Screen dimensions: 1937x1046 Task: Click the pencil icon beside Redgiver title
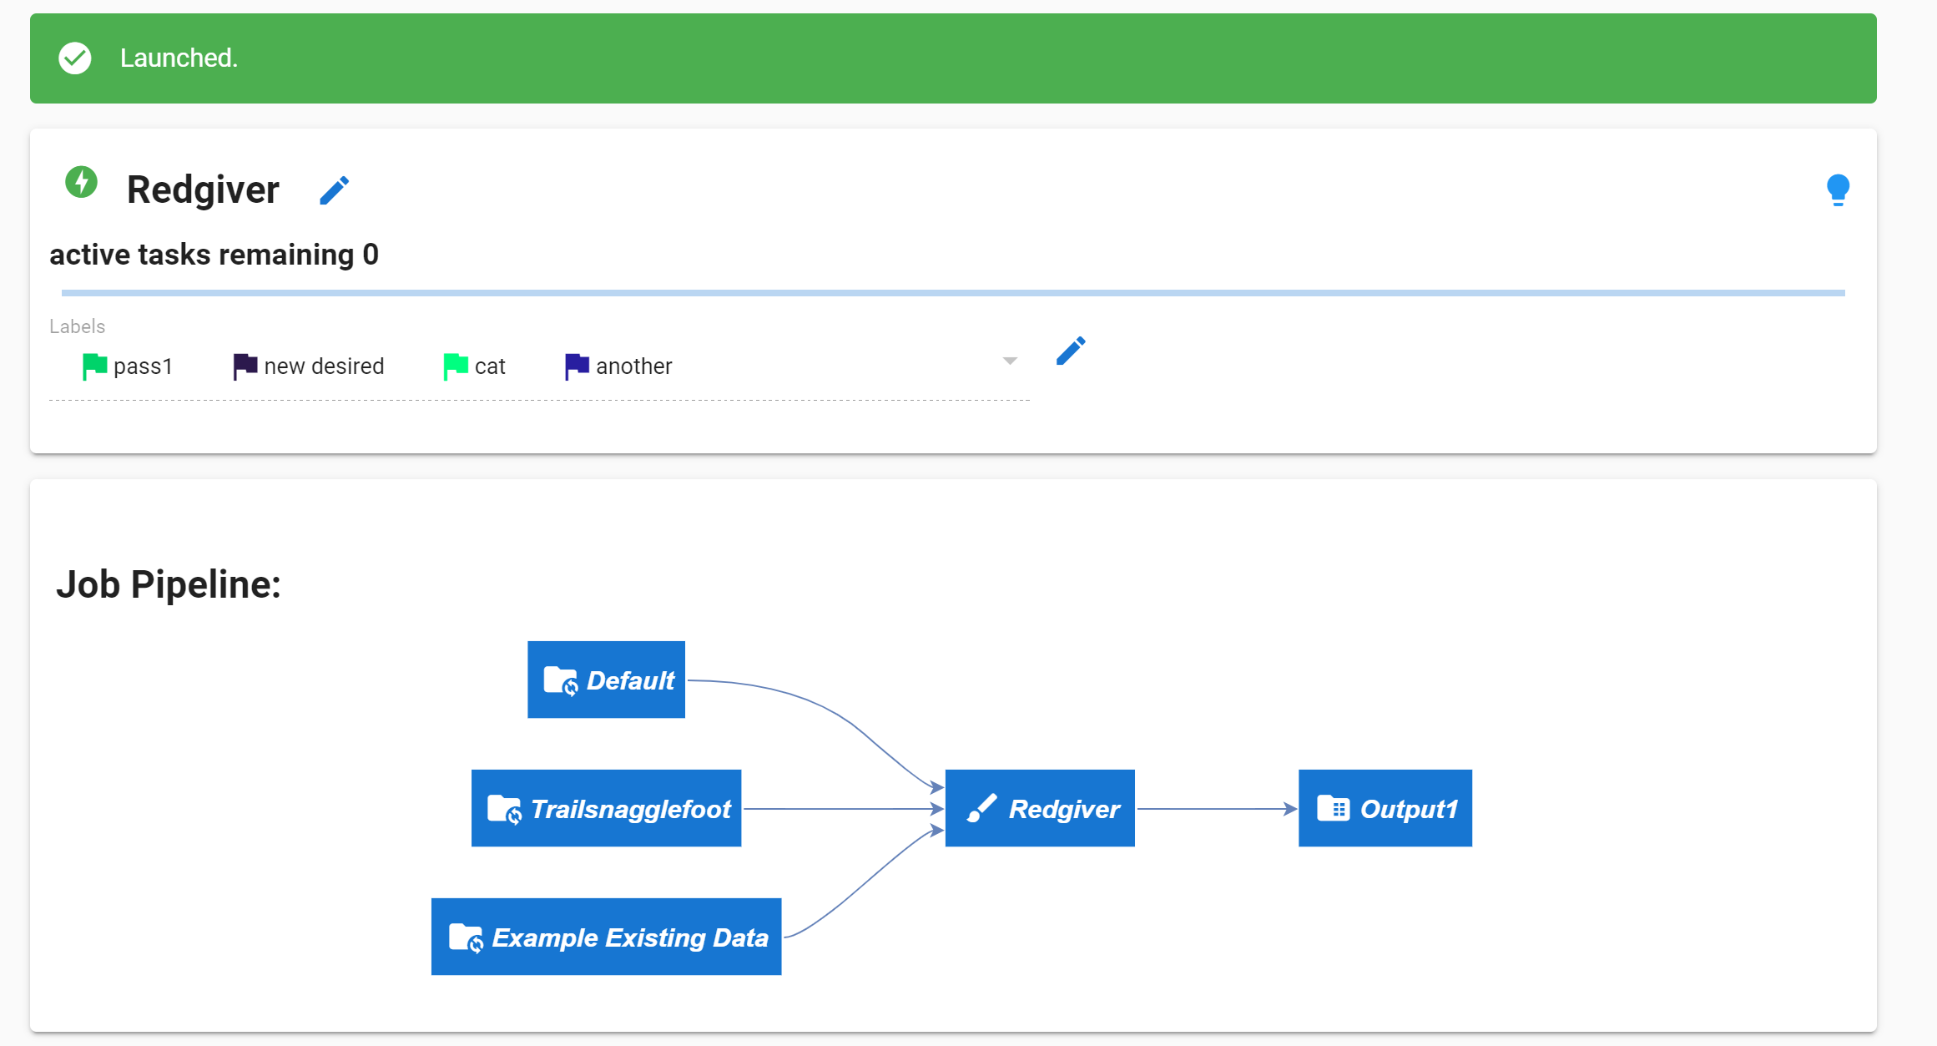(334, 190)
